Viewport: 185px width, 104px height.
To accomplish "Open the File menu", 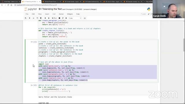I will pos(27,14).
